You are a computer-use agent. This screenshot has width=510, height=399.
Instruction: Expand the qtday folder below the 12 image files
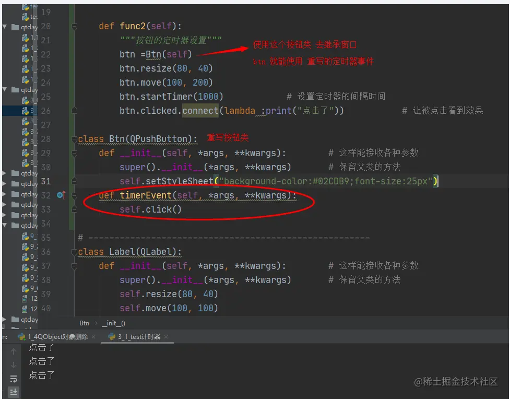pyautogui.click(x=5, y=319)
